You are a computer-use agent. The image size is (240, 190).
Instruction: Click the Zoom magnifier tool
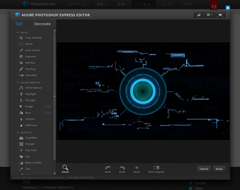coord(65,169)
